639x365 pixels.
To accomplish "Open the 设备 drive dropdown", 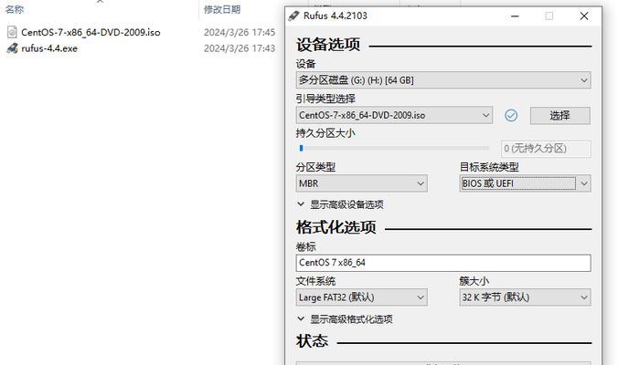I will tap(443, 80).
